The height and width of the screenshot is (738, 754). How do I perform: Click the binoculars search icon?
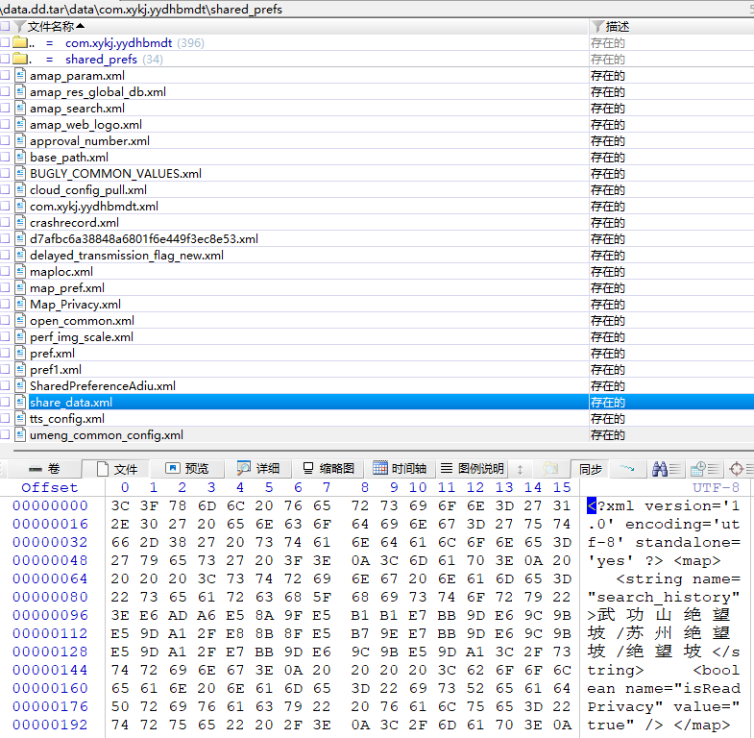tap(660, 469)
